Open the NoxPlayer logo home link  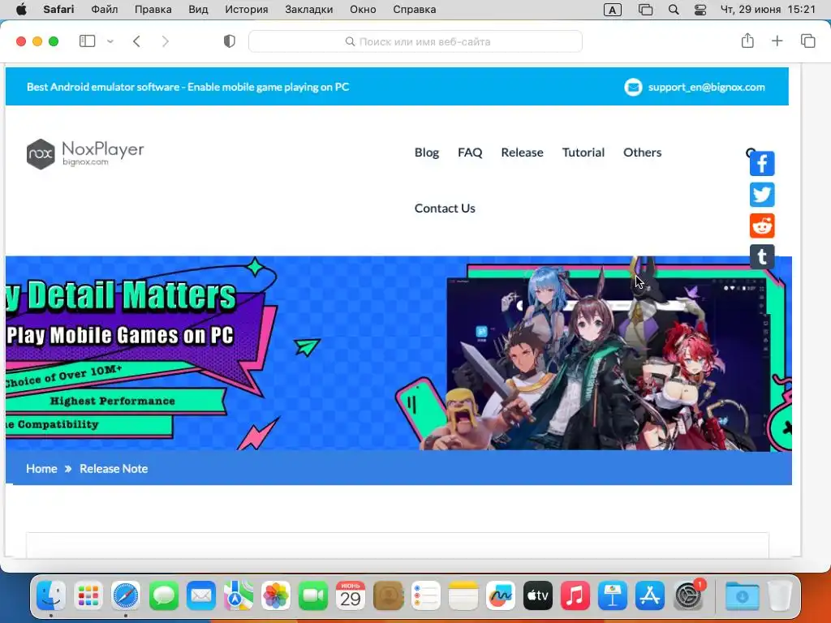[x=85, y=154]
